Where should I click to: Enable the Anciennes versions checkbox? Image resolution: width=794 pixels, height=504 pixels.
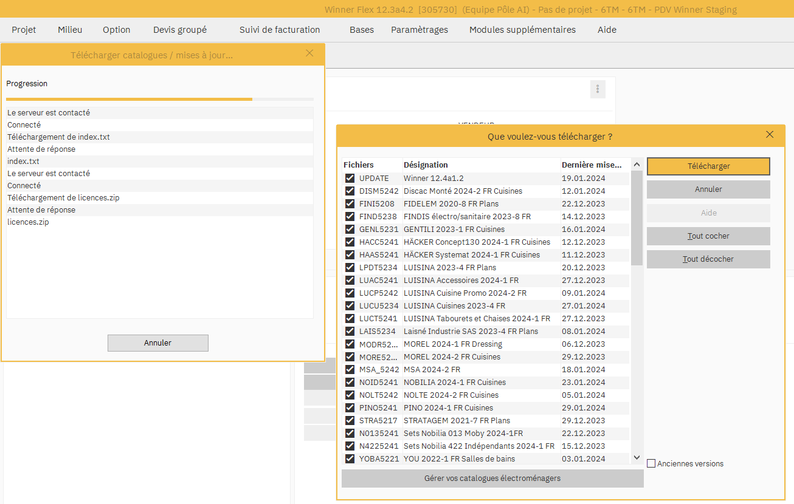point(651,464)
